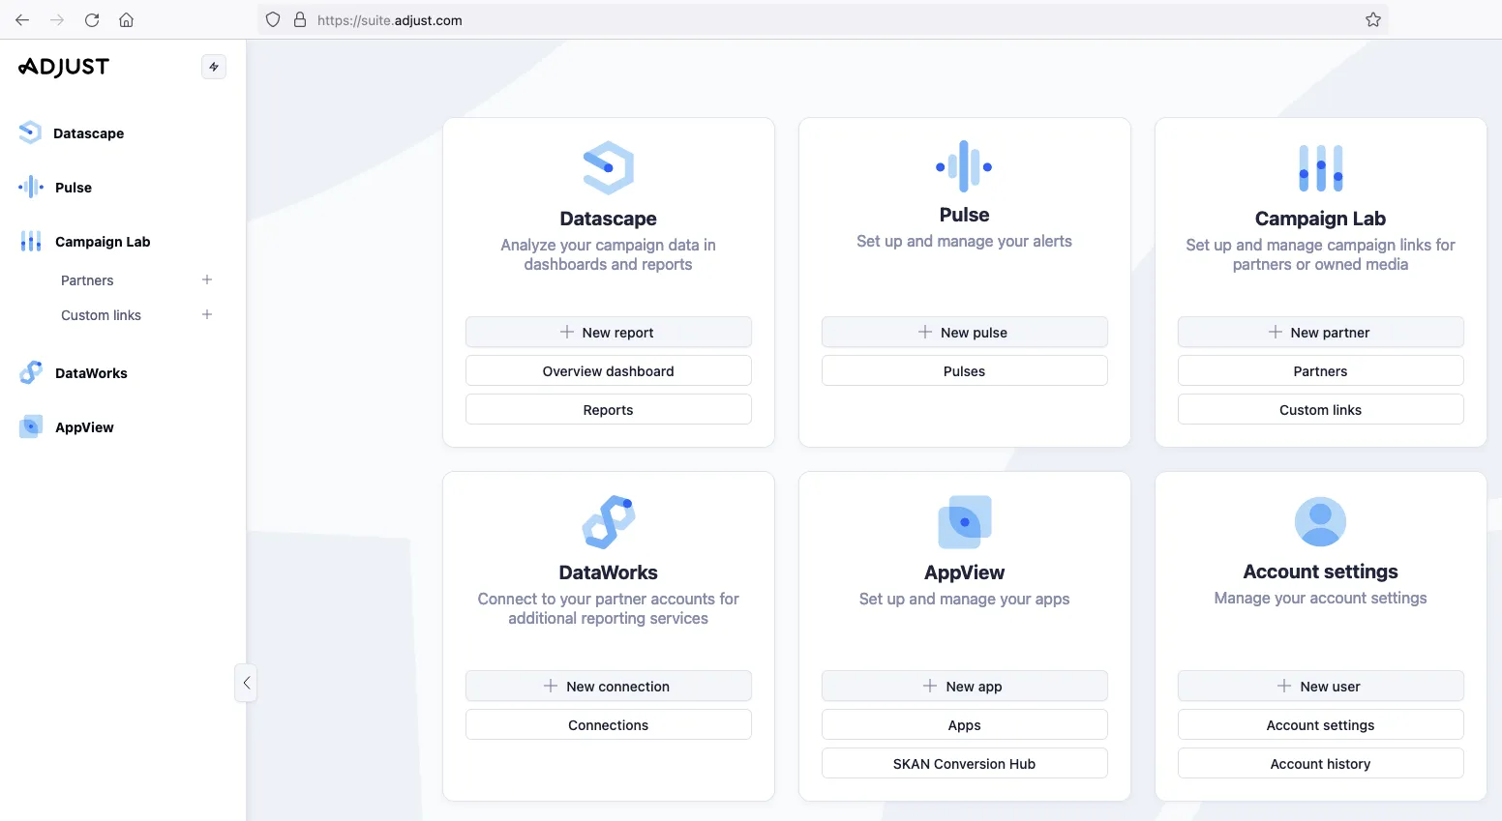Image resolution: width=1502 pixels, height=821 pixels.
Task: Click 'Manage your account settings' text
Action: [x=1320, y=598]
